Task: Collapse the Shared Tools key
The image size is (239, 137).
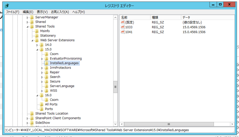Action: [x=27, y=27]
